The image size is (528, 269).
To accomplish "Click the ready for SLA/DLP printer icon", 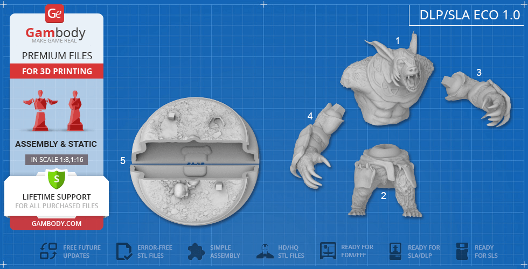I will click(395, 252).
